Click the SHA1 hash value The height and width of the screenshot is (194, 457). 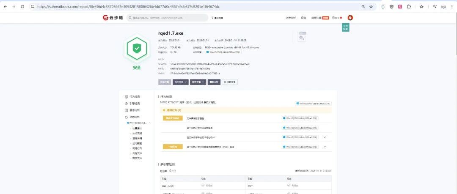tap(195, 74)
